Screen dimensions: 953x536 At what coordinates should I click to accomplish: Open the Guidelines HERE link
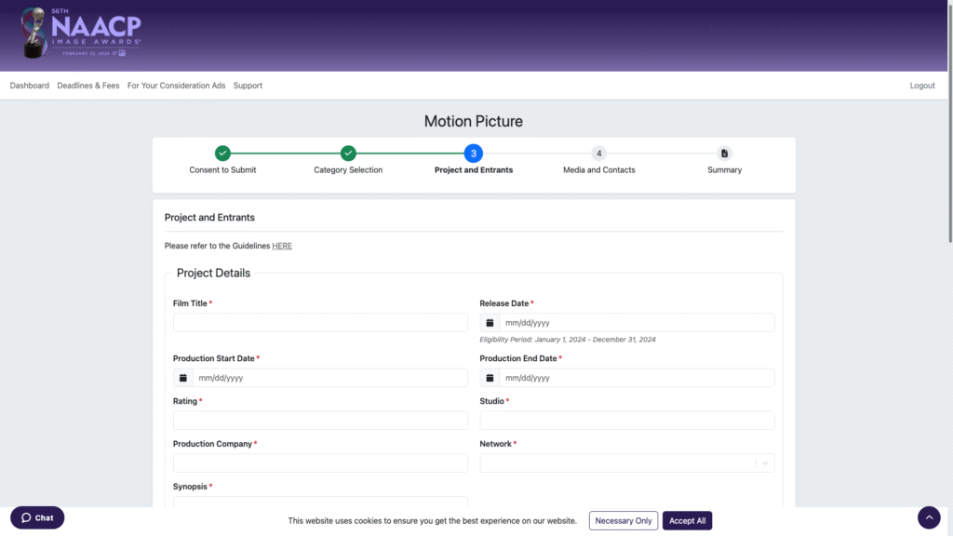point(282,246)
